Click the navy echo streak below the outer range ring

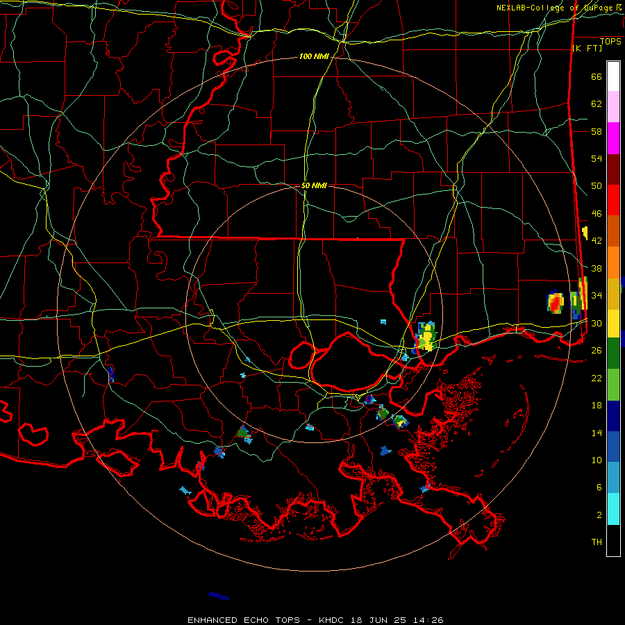point(219,596)
